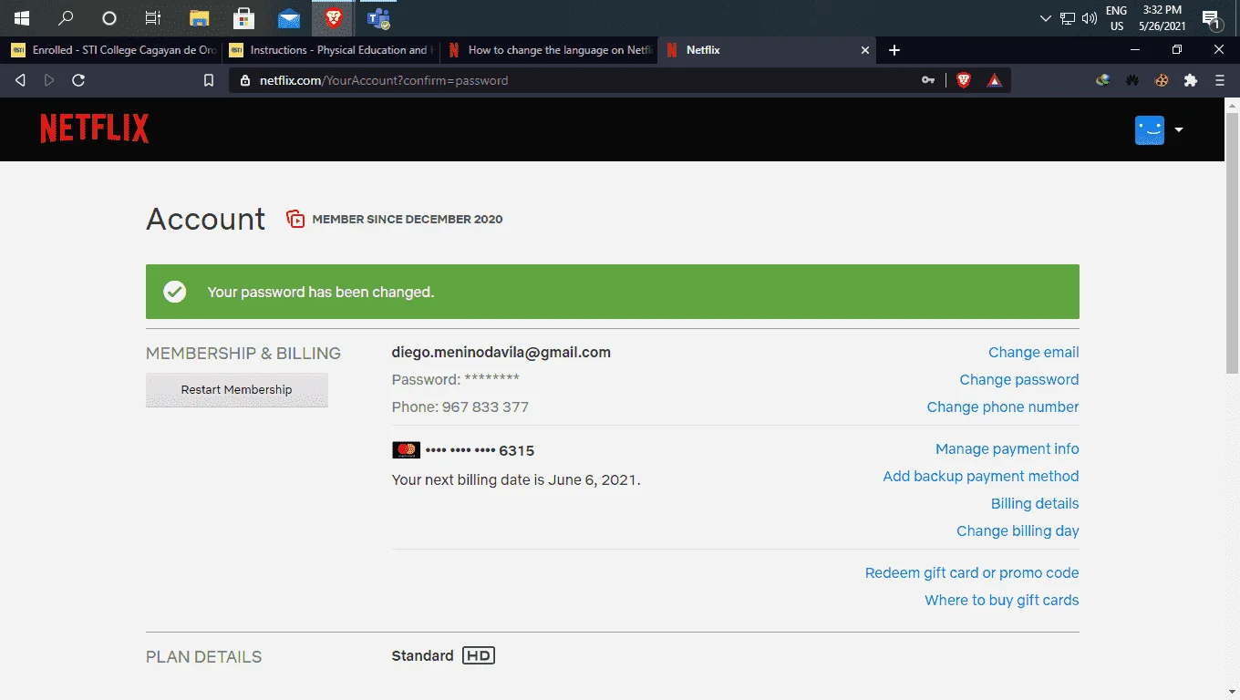
Task: Go back with the browser back arrow
Action: pyautogui.click(x=20, y=80)
